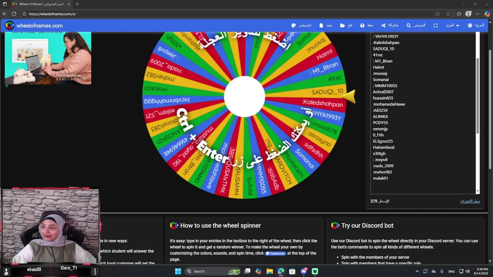
Task: Select entry ALINIKA in the names list
Action: (380, 117)
